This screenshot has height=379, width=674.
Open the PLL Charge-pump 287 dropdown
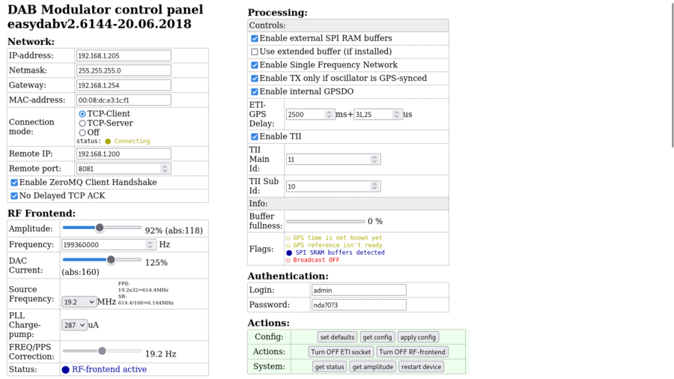click(74, 325)
